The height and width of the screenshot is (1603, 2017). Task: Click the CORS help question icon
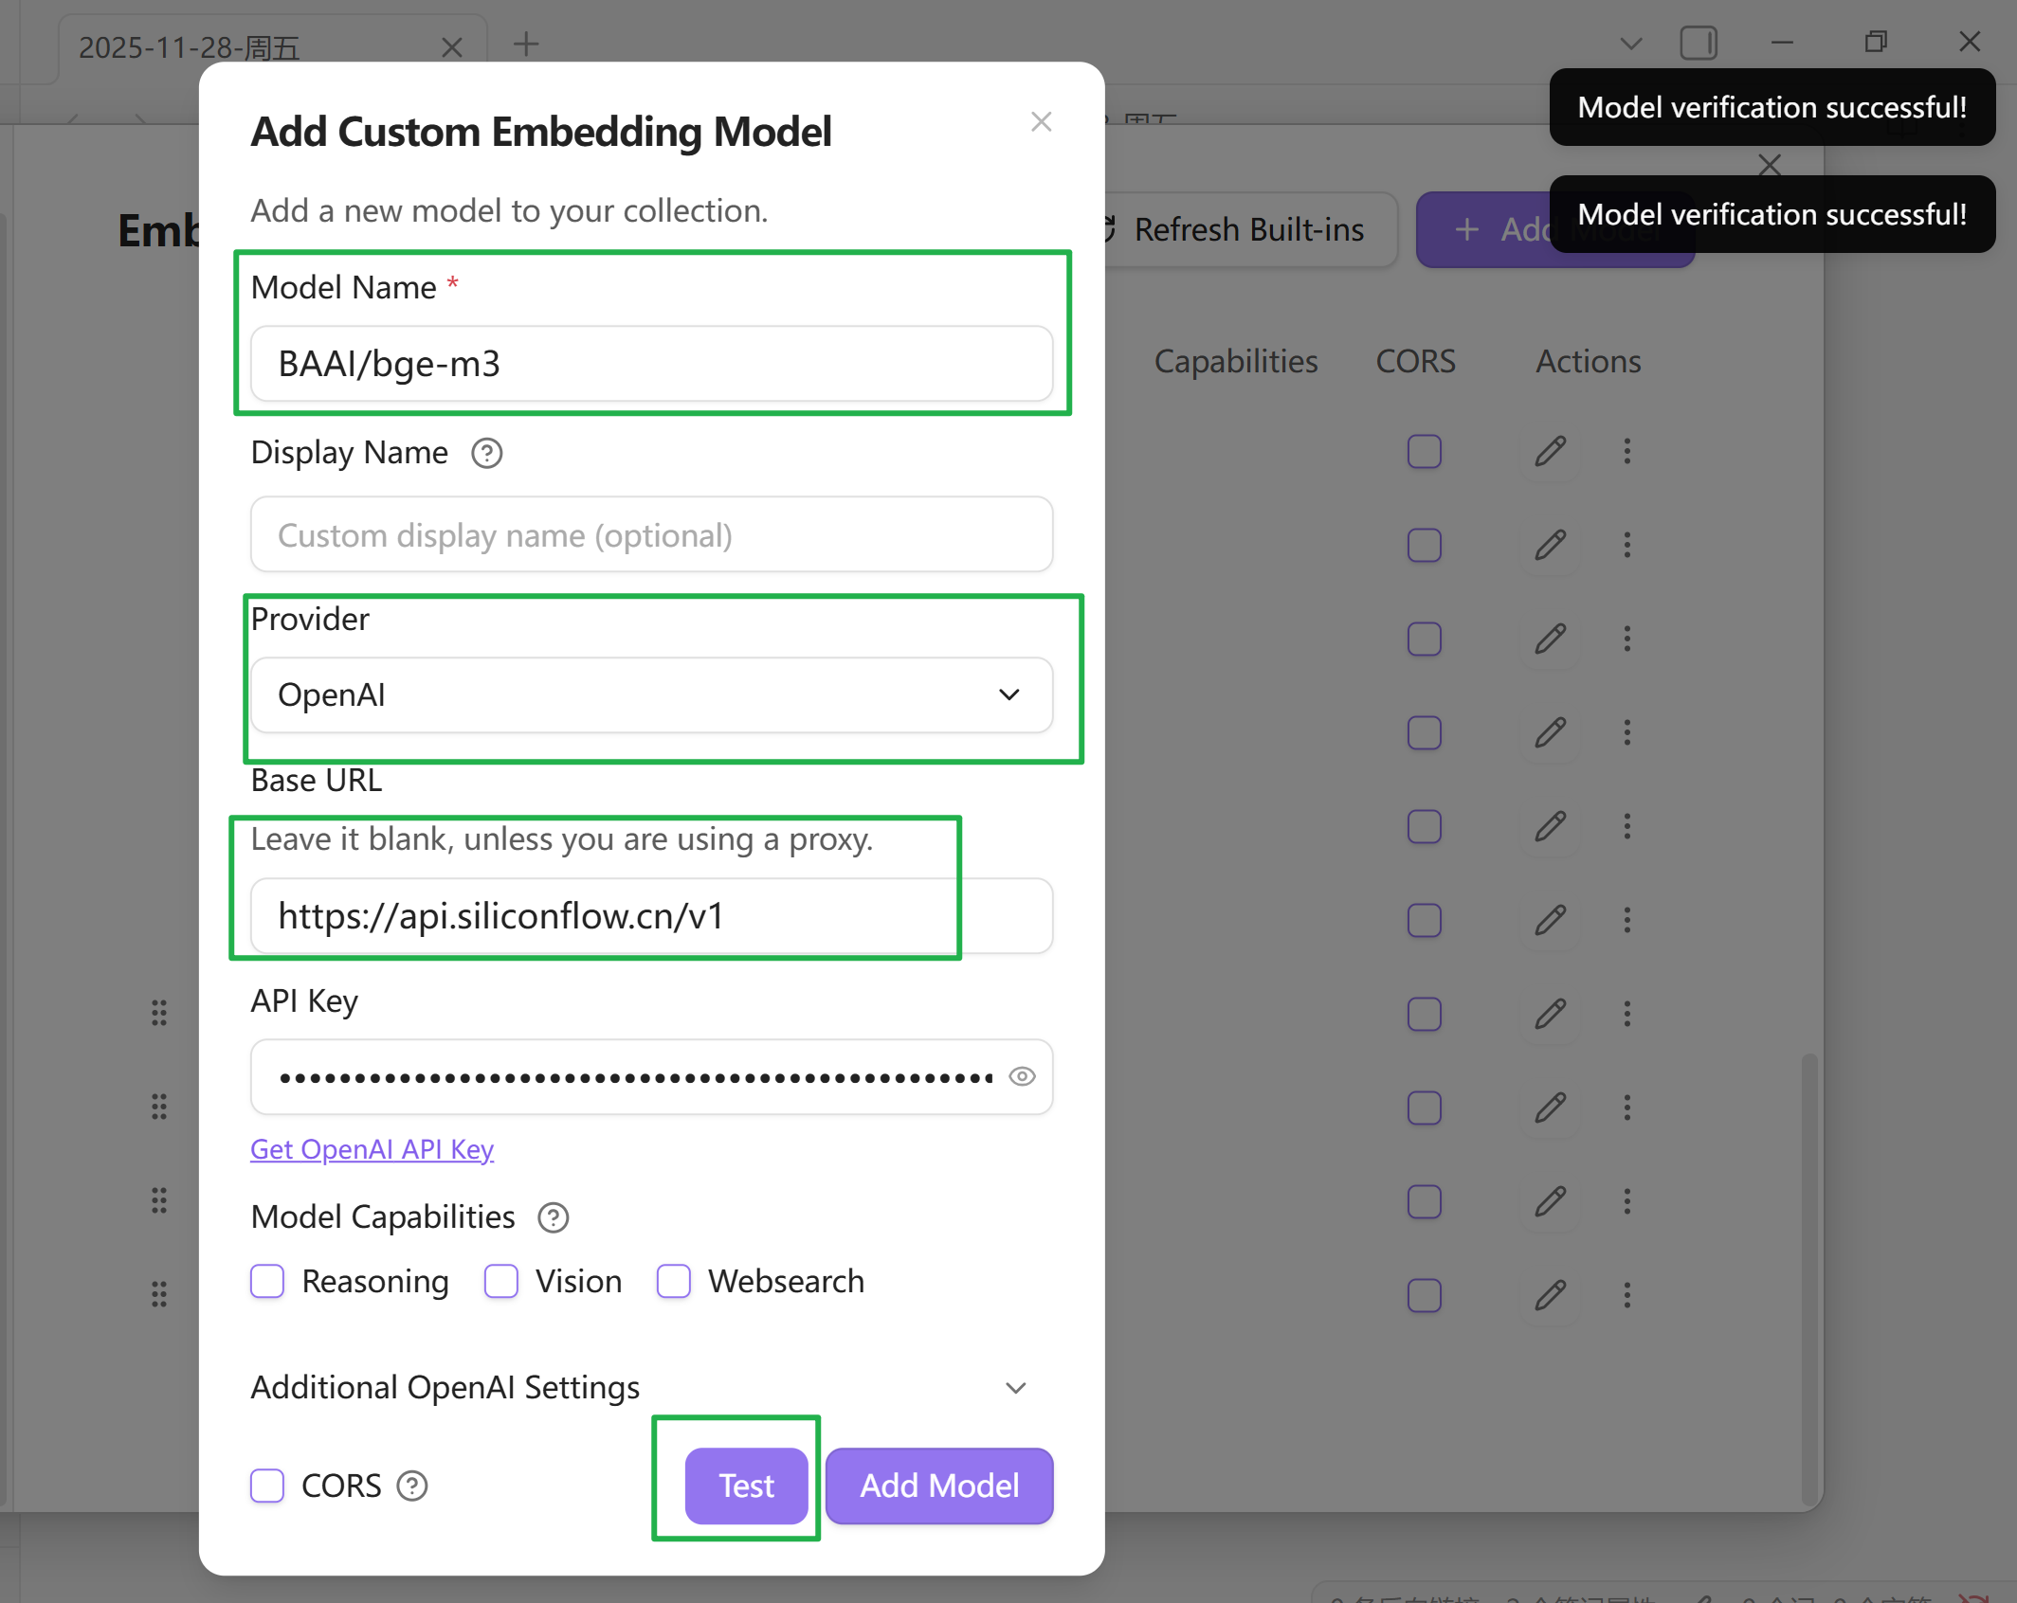412,1486
